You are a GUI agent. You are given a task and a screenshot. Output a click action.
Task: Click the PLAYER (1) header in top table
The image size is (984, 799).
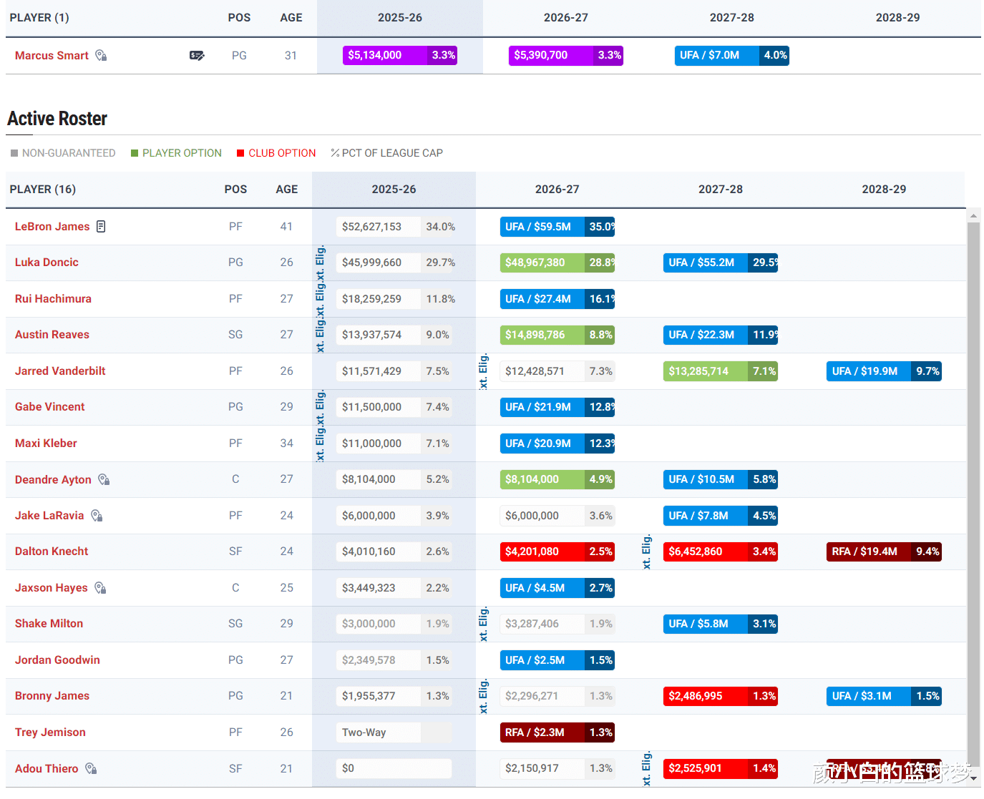(x=39, y=17)
